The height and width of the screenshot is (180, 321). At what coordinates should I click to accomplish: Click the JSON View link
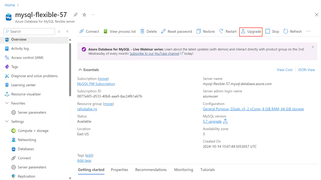(x=306, y=70)
